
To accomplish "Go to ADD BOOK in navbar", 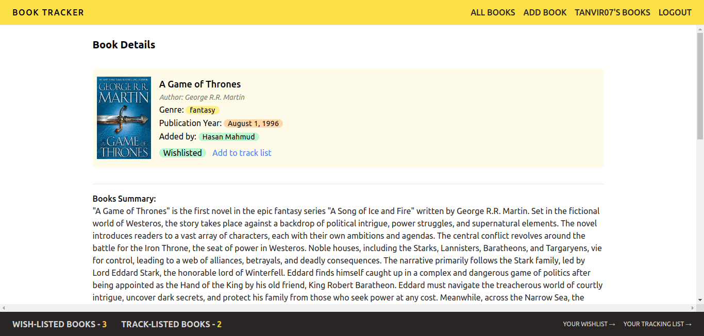I will (545, 12).
